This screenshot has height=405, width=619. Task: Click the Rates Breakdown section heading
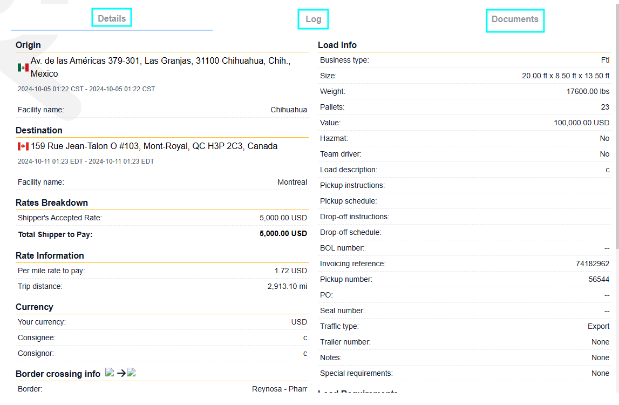[x=52, y=202]
